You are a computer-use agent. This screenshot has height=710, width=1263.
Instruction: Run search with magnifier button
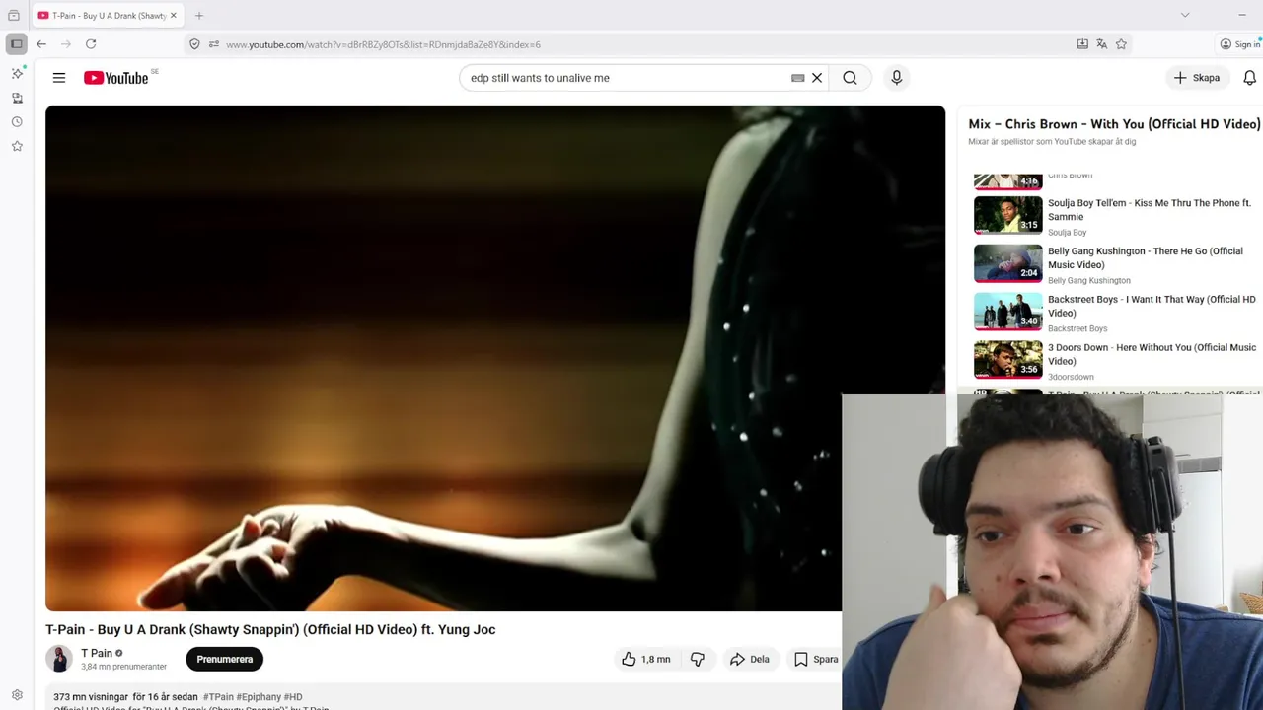[x=850, y=78]
